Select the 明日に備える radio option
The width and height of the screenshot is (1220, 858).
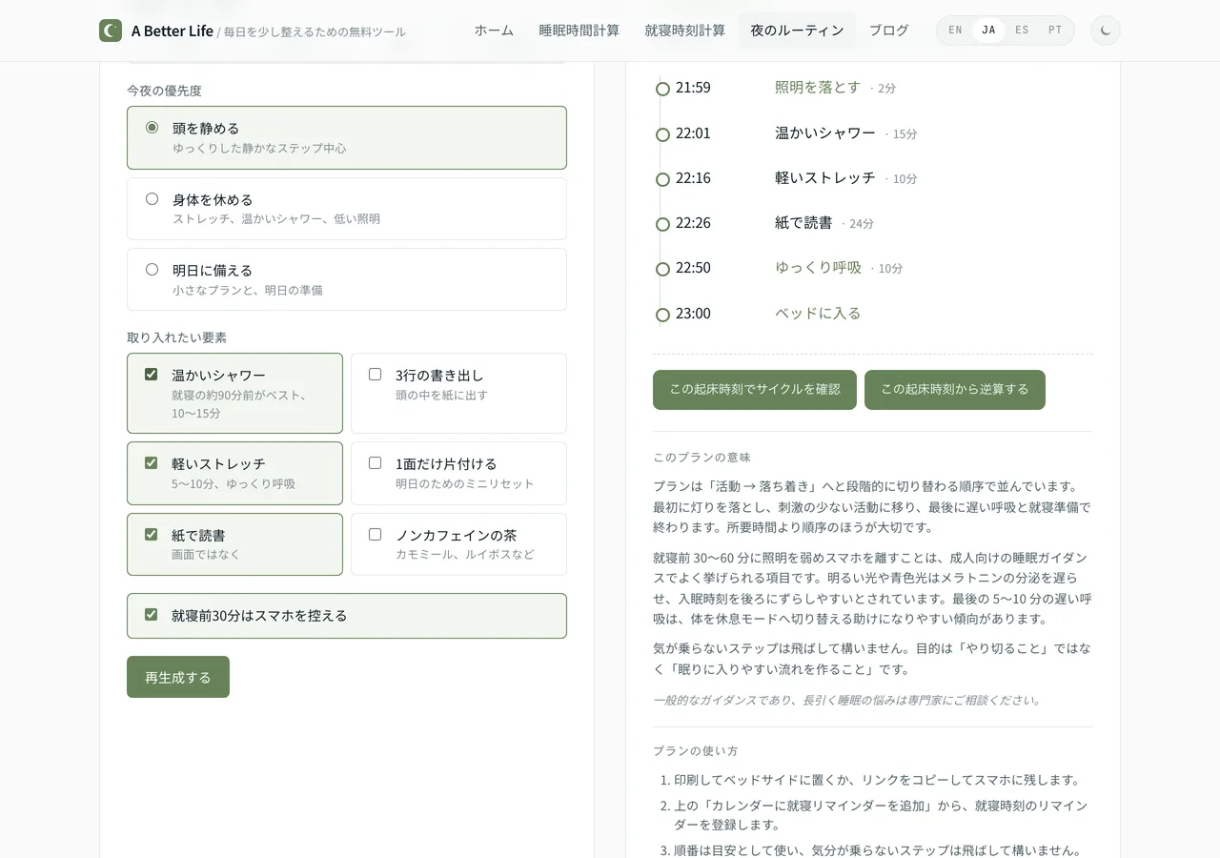[x=152, y=269]
